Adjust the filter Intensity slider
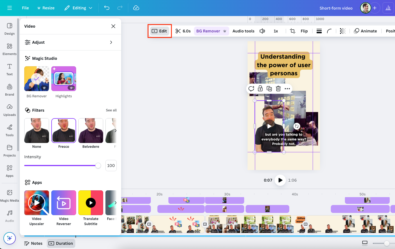 click(98, 166)
